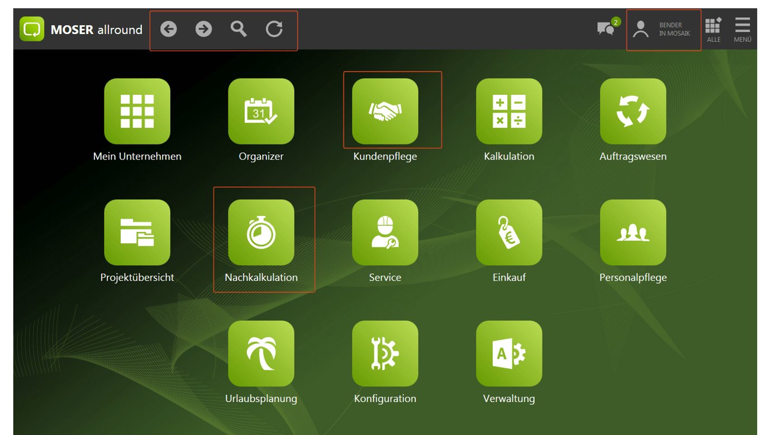Viewport: 771px width, 435px height.
Task: Open Personalpflege staff module
Action: click(x=633, y=233)
